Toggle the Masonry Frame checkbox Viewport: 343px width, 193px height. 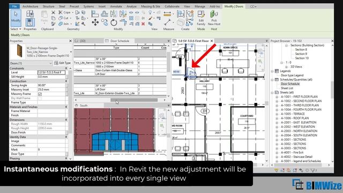[40, 94]
